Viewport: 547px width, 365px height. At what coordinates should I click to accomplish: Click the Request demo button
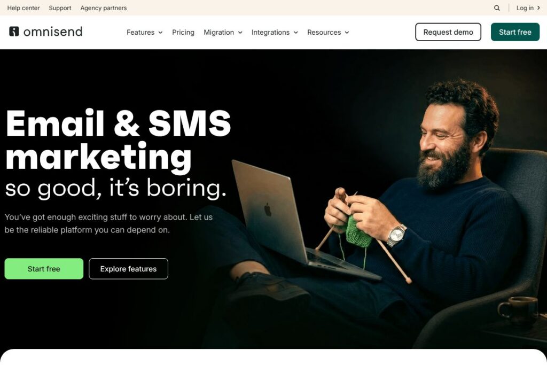[448, 32]
